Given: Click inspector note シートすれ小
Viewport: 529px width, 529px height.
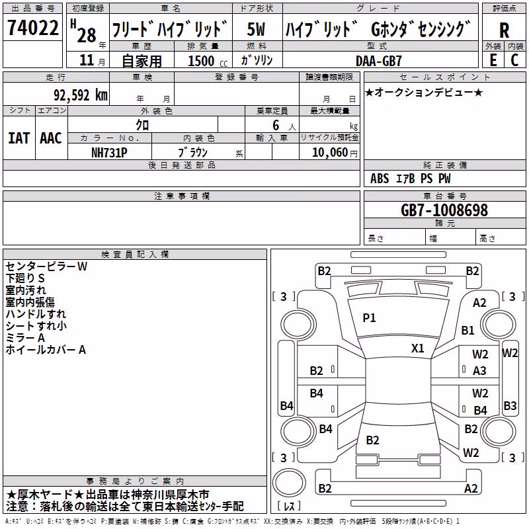Looking at the screenshot, I should click(36, 325).
